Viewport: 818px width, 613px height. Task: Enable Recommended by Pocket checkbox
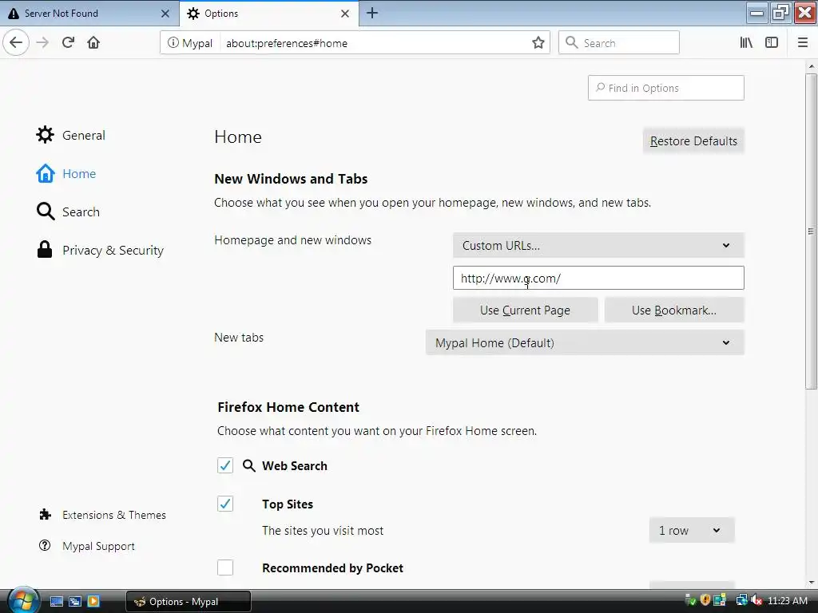(x=225, y=568)
